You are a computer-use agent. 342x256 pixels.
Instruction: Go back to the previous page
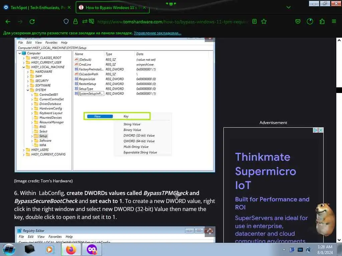coord(8,22)
